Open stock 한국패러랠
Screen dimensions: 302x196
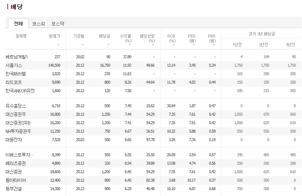click(15, 74)
